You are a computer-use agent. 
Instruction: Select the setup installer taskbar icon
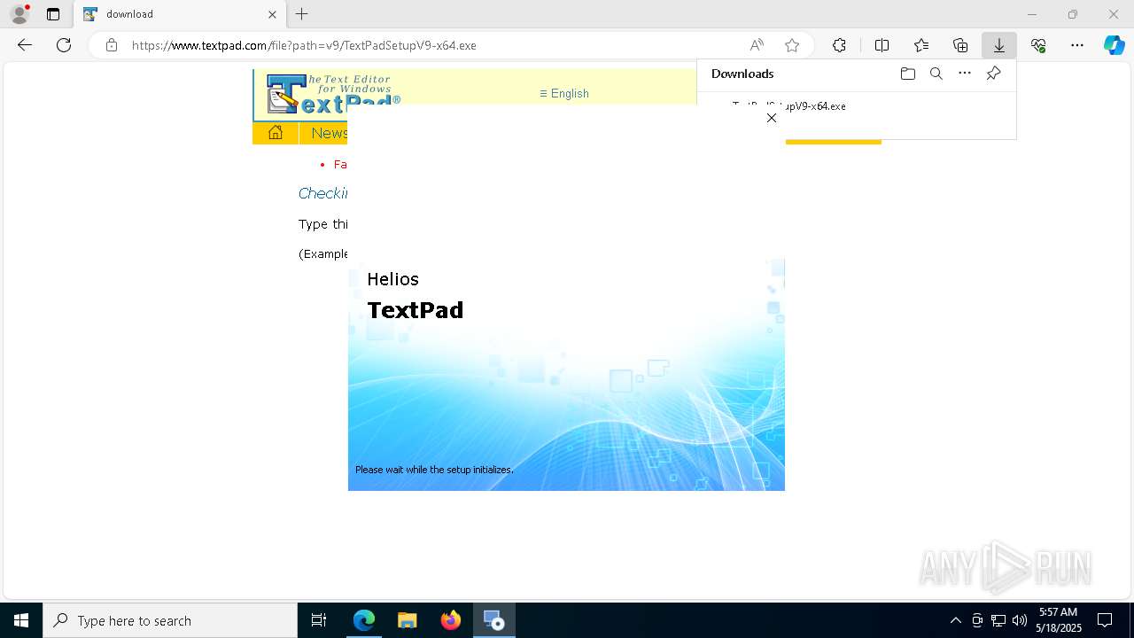[493, 620]
